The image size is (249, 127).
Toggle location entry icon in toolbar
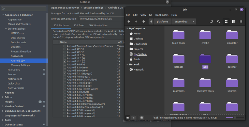[211, 21]
